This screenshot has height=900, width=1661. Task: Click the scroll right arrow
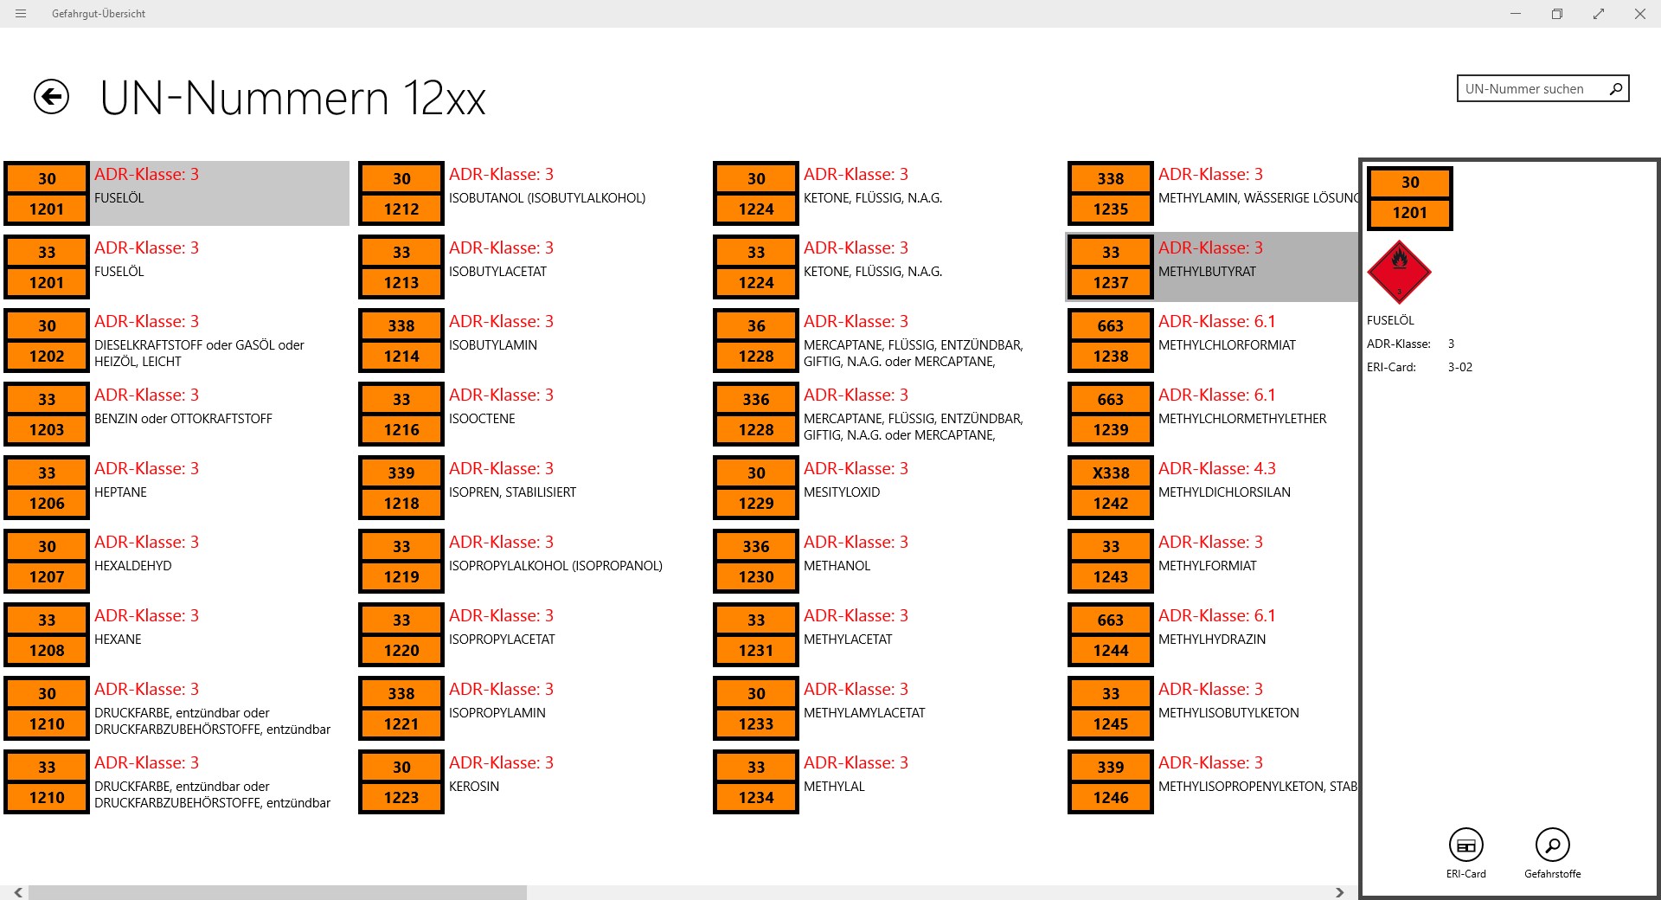(x=1340, y=892)
